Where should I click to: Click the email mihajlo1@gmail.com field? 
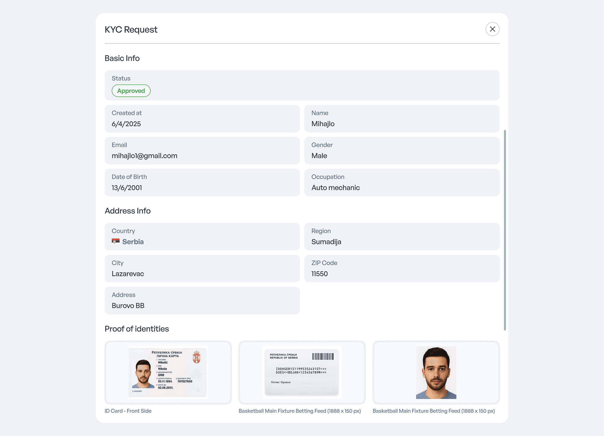coord(202,150)
